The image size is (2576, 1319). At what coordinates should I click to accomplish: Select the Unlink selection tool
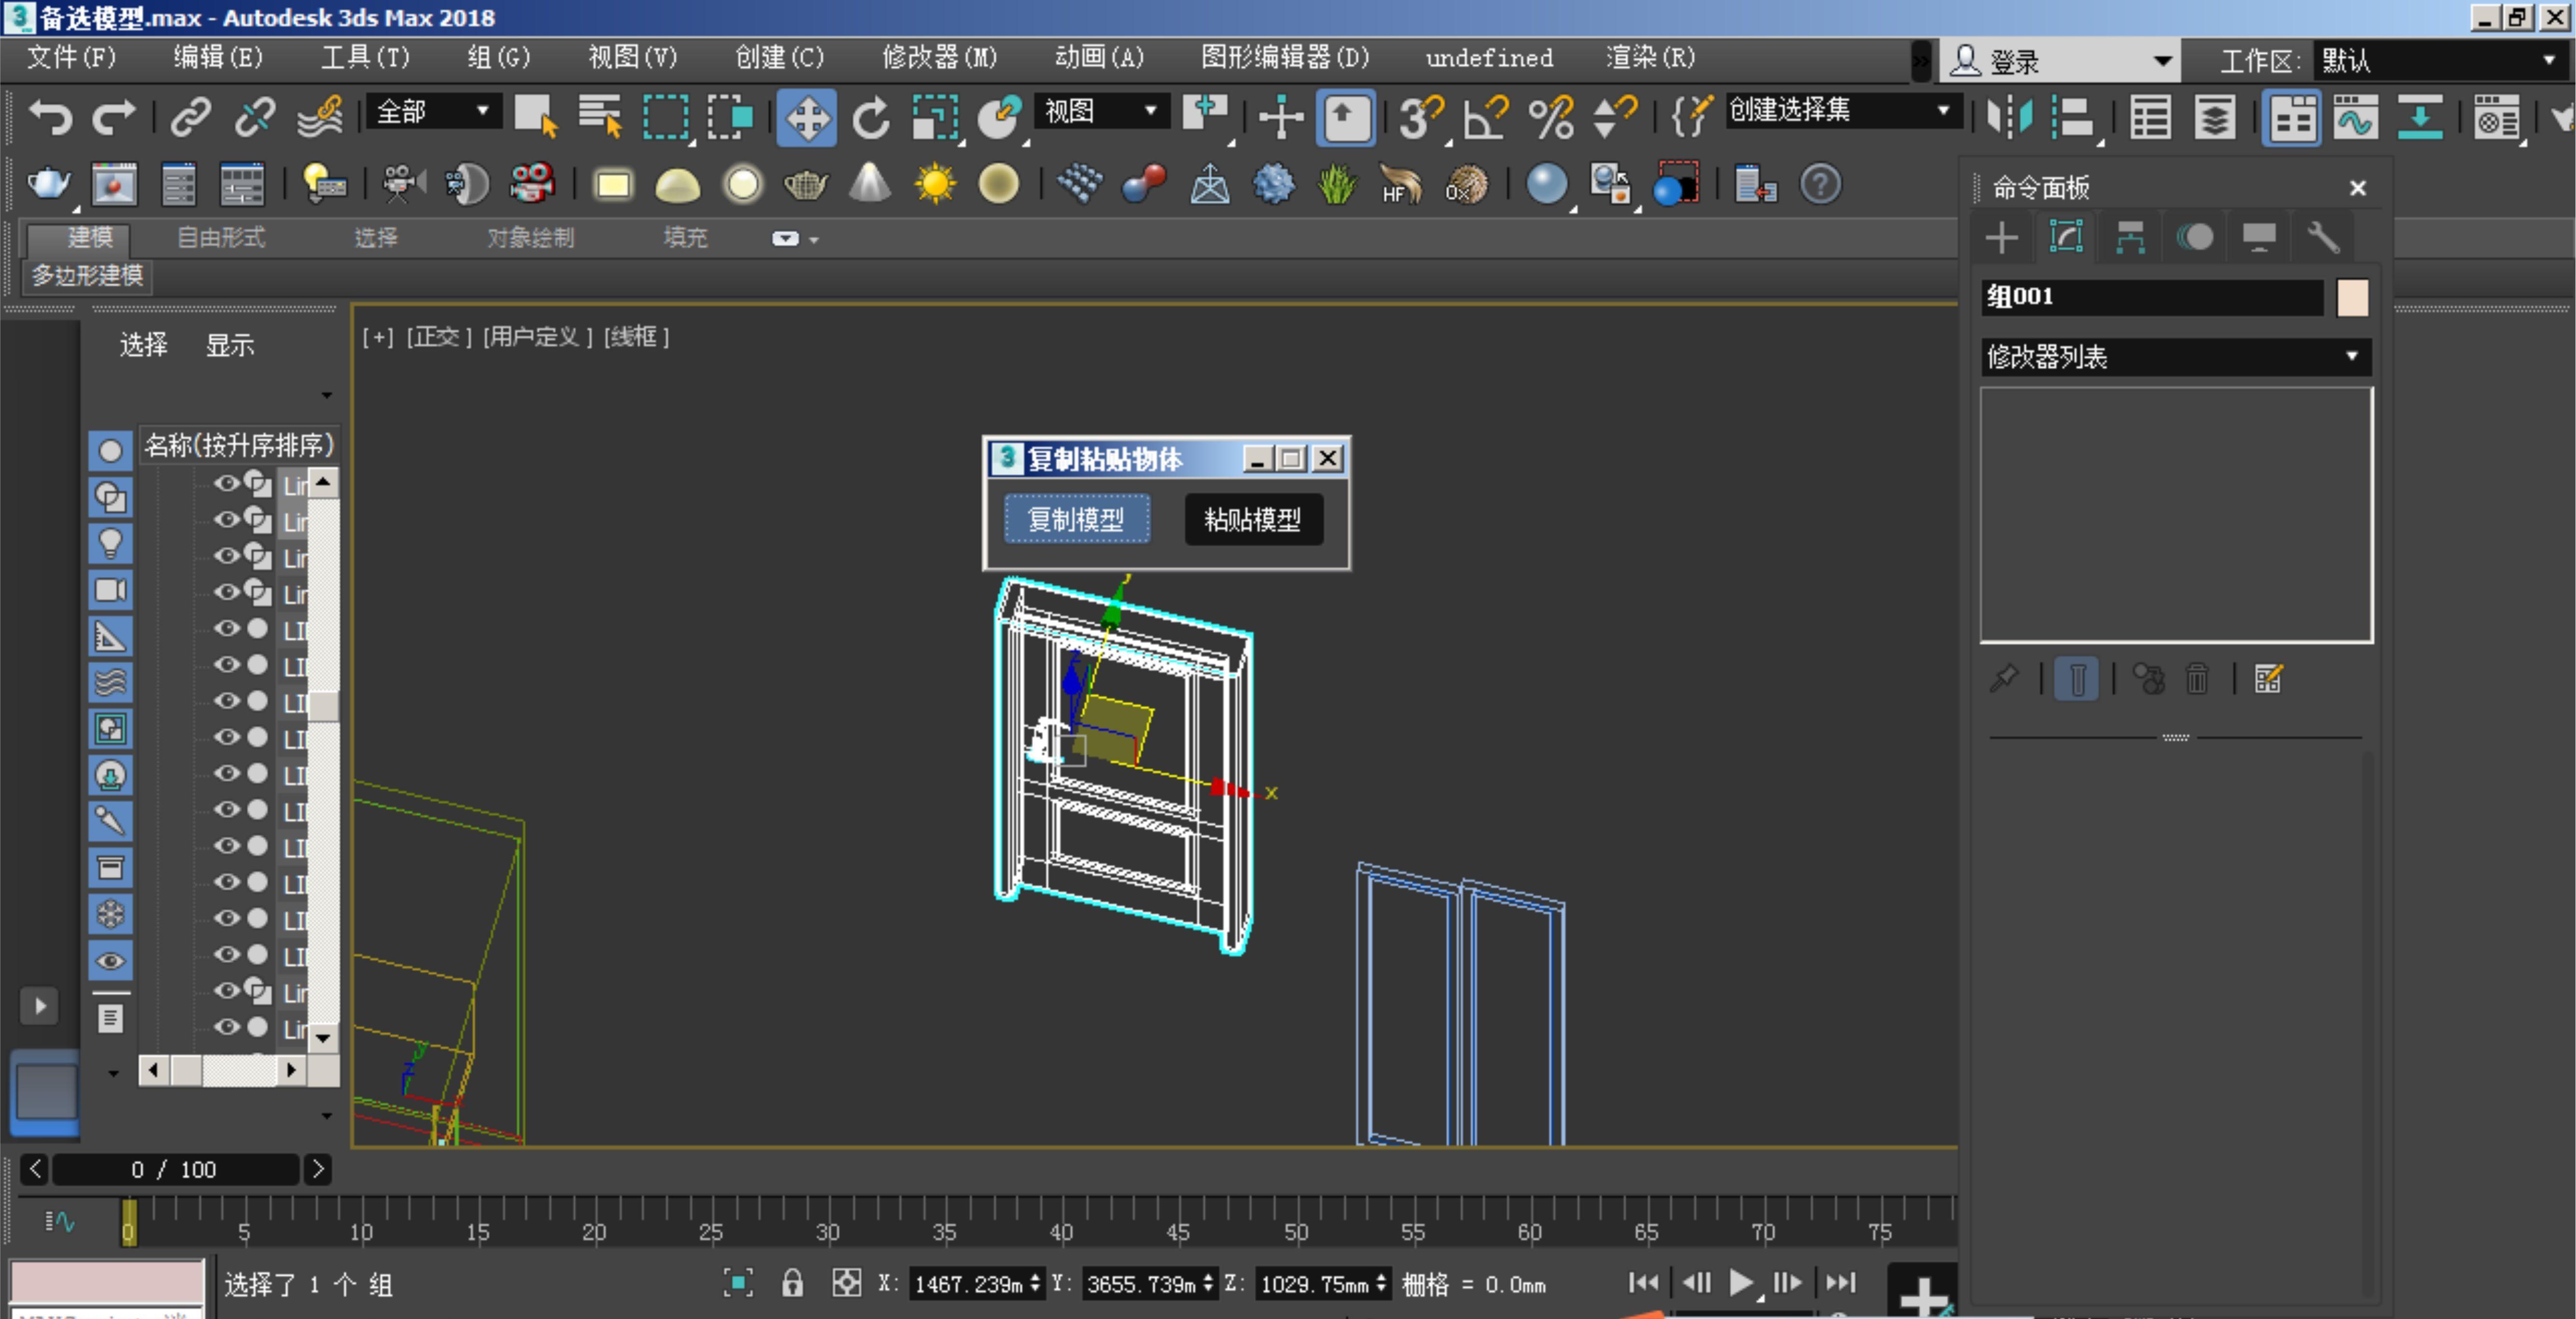(254, 118)
